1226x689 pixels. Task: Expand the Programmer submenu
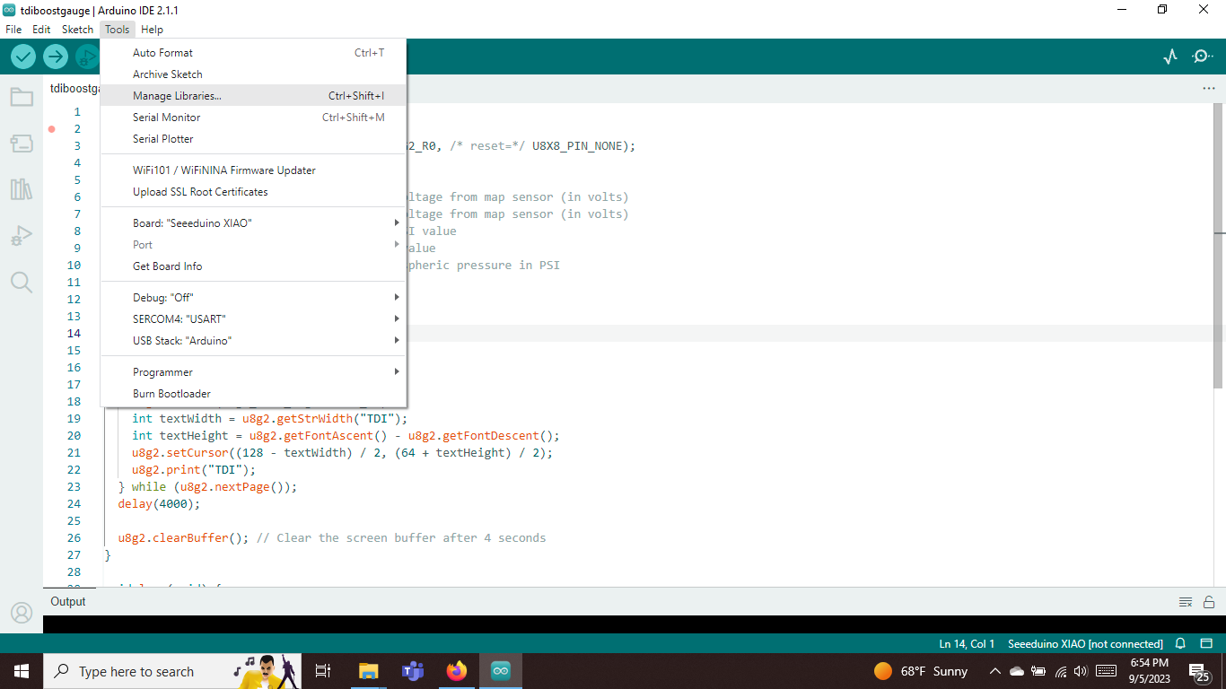tap(253, 371)
